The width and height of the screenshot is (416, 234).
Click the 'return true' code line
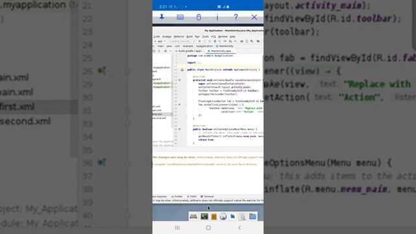[x=206, y=140]
